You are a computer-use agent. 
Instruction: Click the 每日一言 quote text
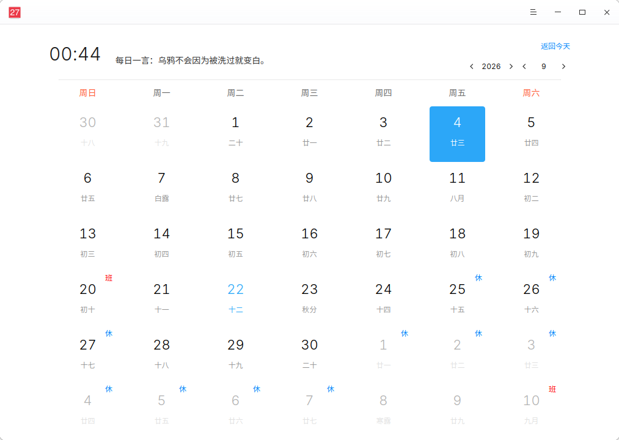click(191, 61)
